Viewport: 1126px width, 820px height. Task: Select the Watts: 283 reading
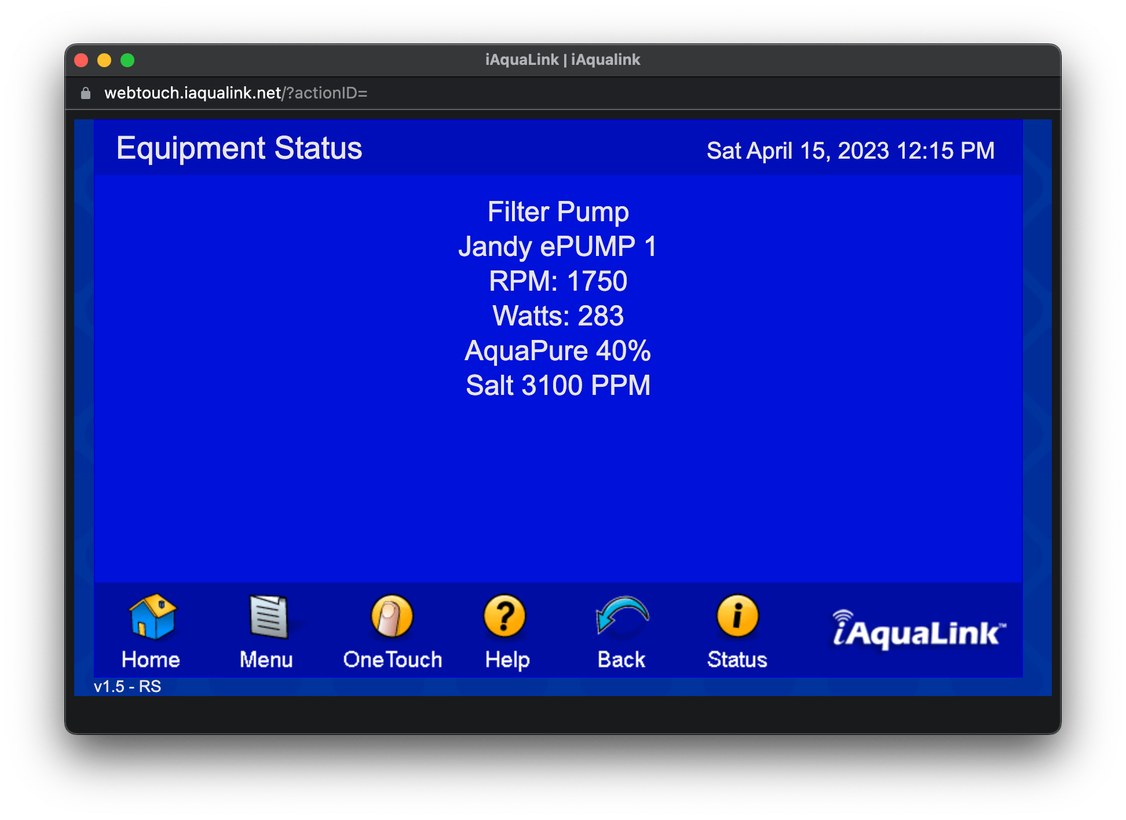[x=558, y=316]
